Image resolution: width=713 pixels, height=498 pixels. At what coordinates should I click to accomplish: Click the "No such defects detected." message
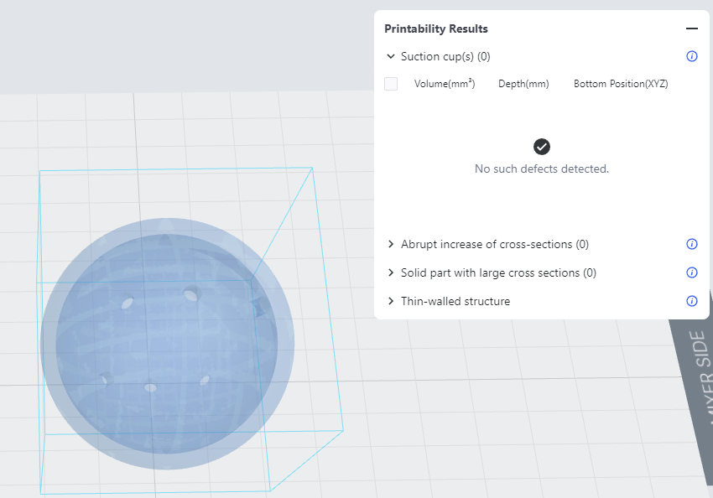pos(542,169)
